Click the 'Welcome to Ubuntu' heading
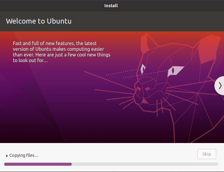The height and width of the screenshot is (172, 224). pyautogui.click(x=39, y=21)
